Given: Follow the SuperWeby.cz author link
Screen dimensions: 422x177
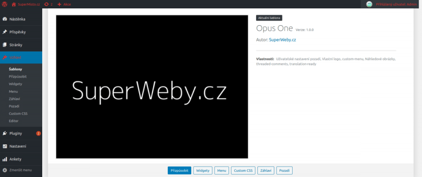Looking at the screenshot, I should point(282,40).
